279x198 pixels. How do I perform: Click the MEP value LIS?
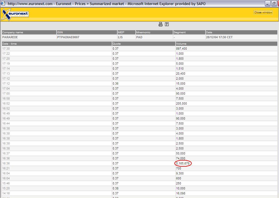pos(120,37)
